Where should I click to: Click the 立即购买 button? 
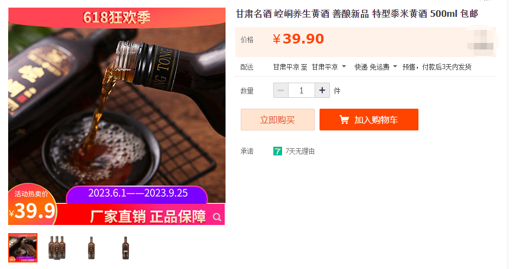tap(278, 120)
